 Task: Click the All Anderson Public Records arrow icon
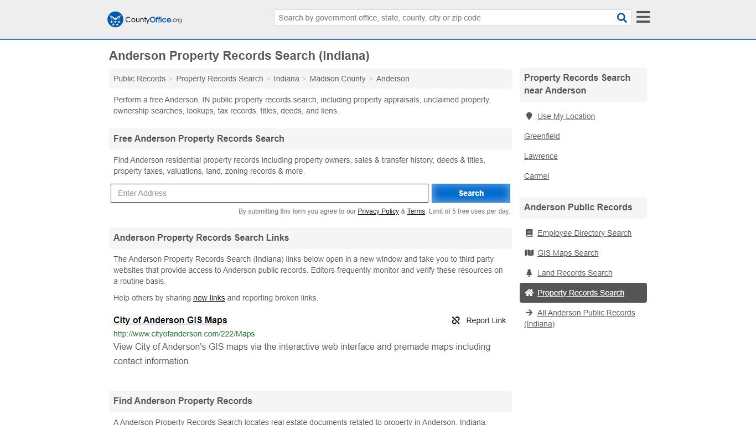point(529,313)
